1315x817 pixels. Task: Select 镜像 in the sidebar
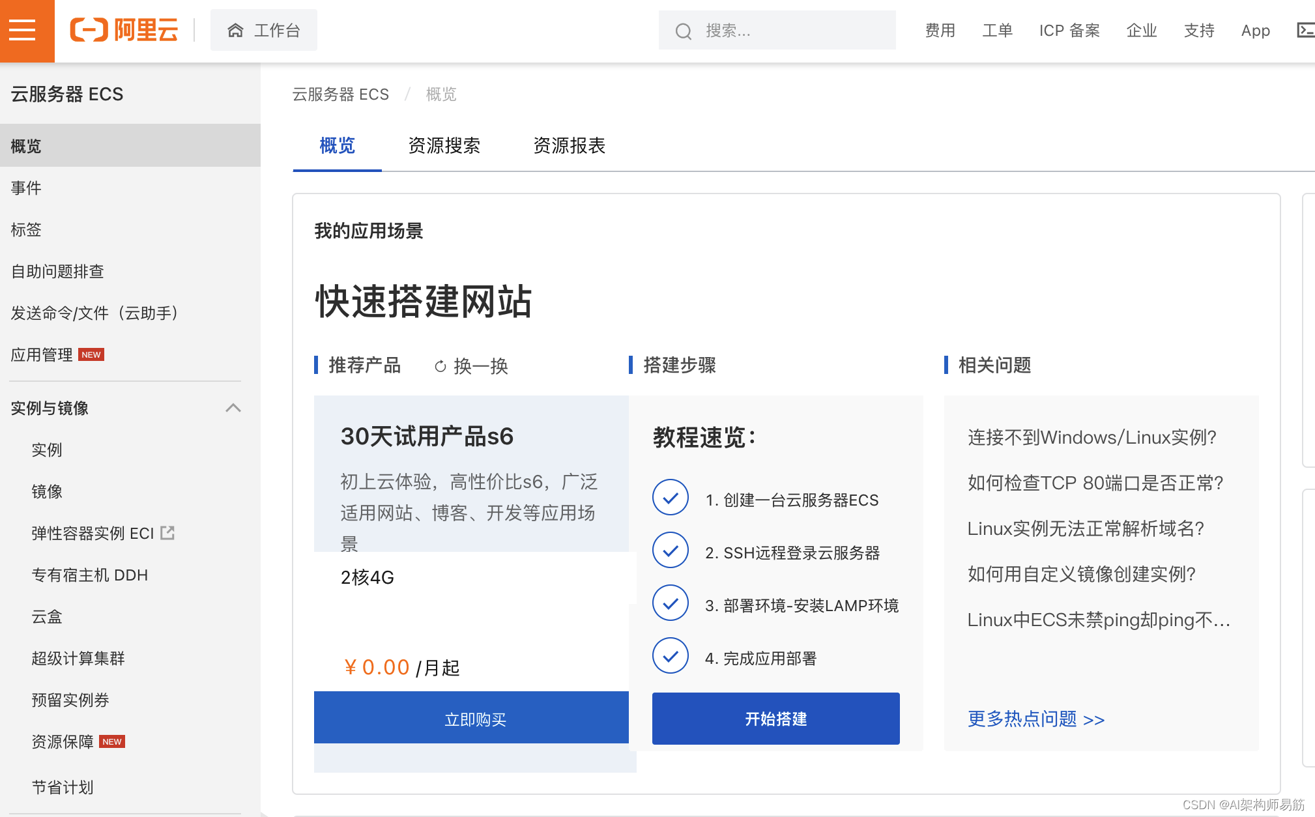tap(130, 491)
